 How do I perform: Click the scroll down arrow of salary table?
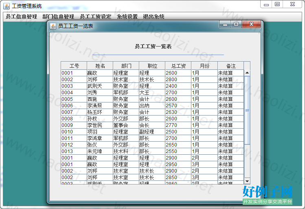click(247, 180)
